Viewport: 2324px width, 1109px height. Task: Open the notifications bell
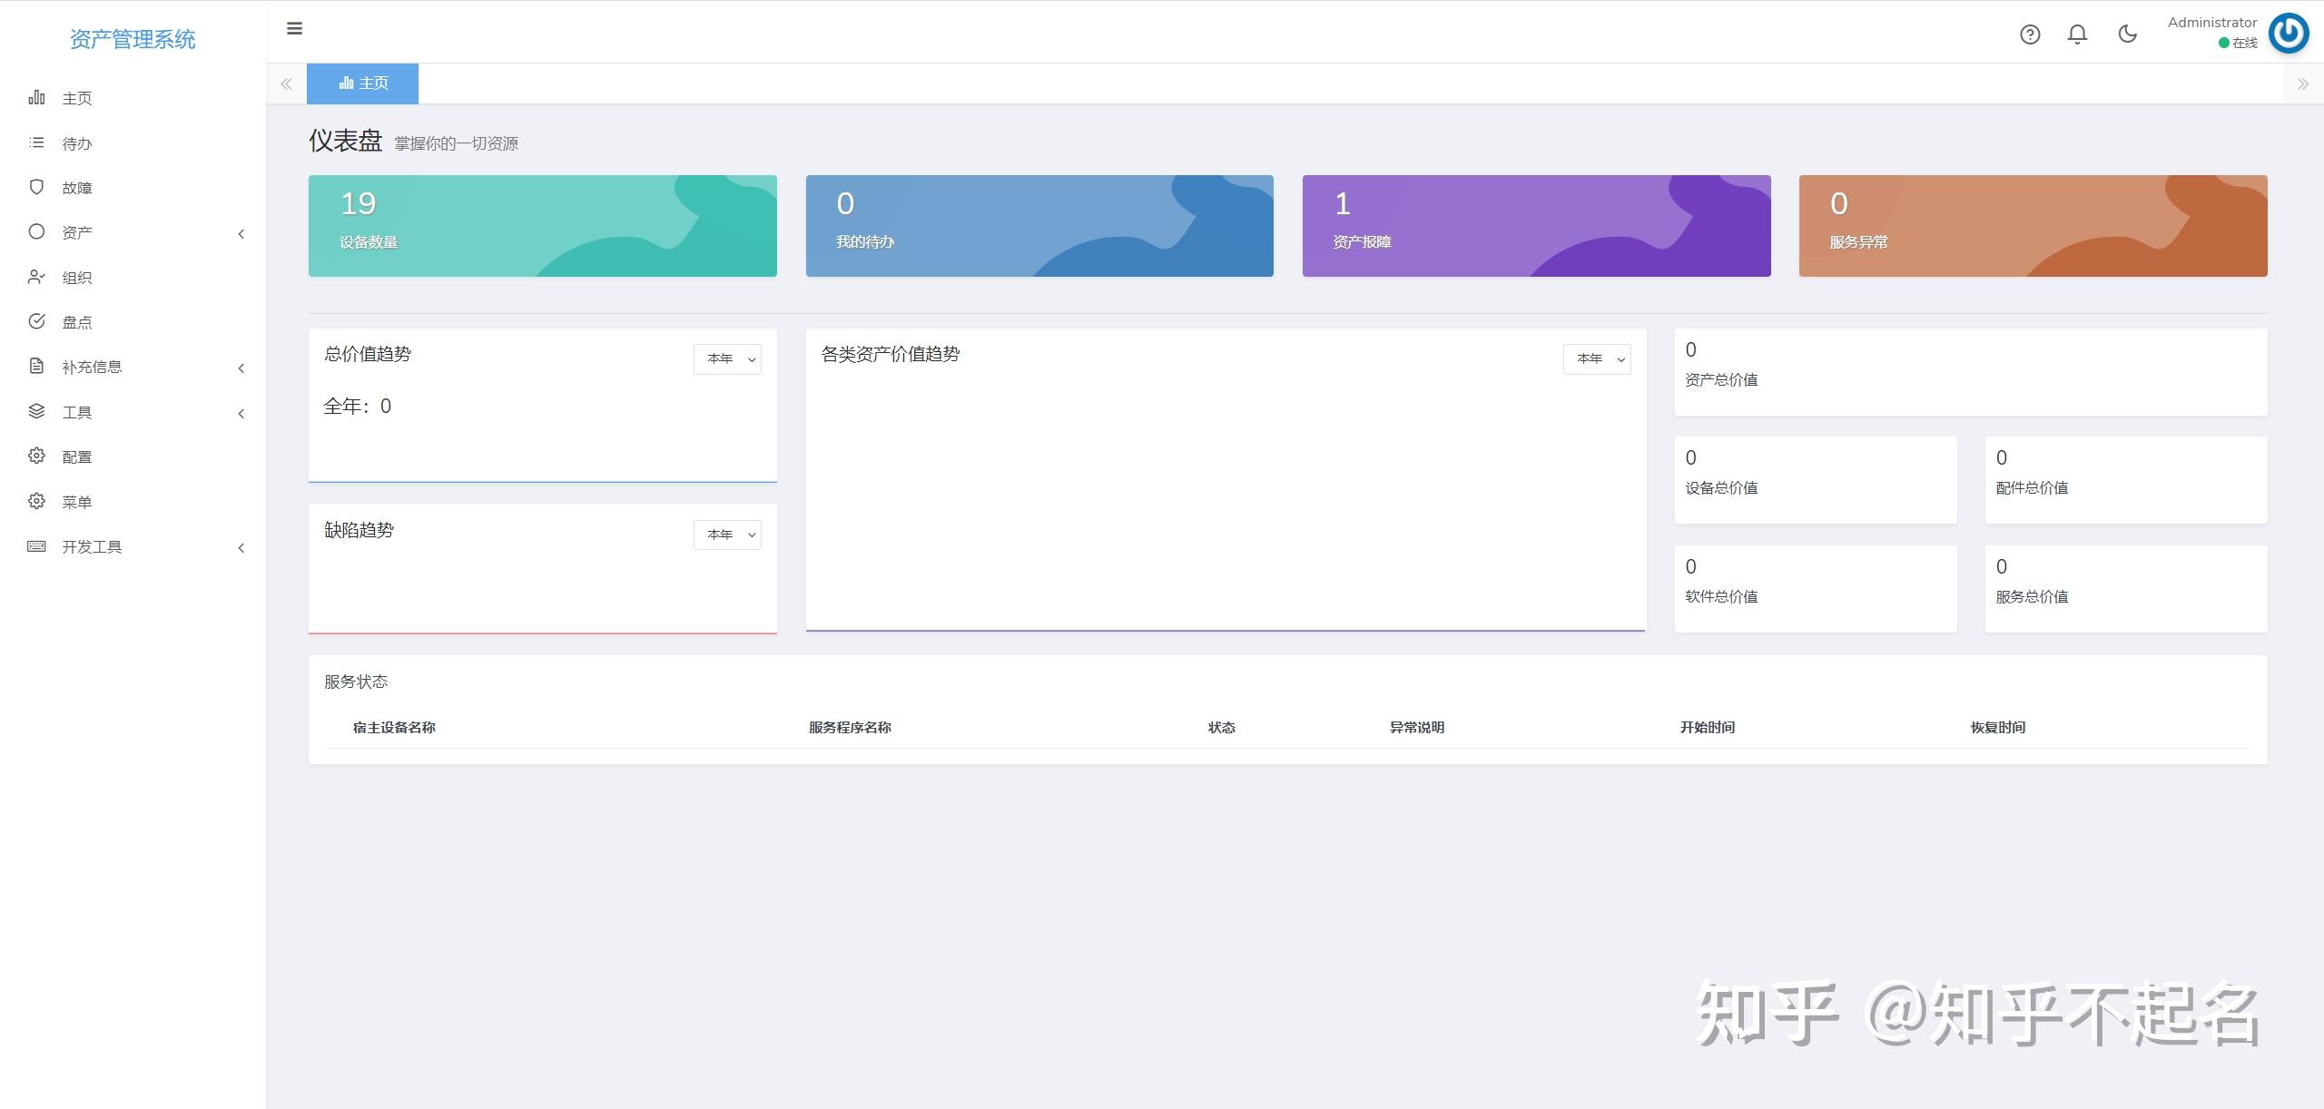point(2079,34)
